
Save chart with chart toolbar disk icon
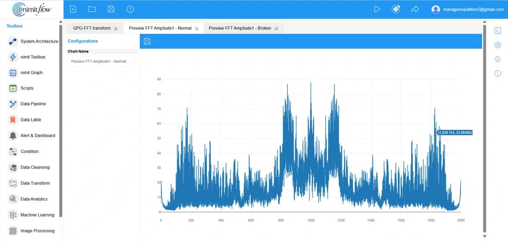pos(147,41)
